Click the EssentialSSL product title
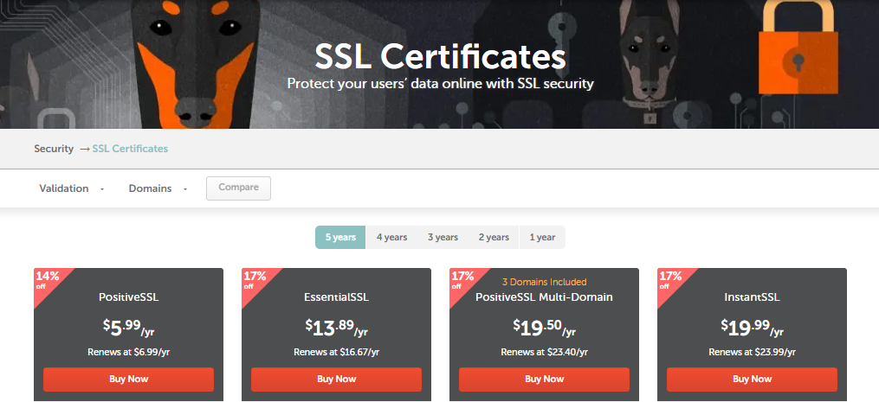This screenshot has width=879, height=402. 336,297
